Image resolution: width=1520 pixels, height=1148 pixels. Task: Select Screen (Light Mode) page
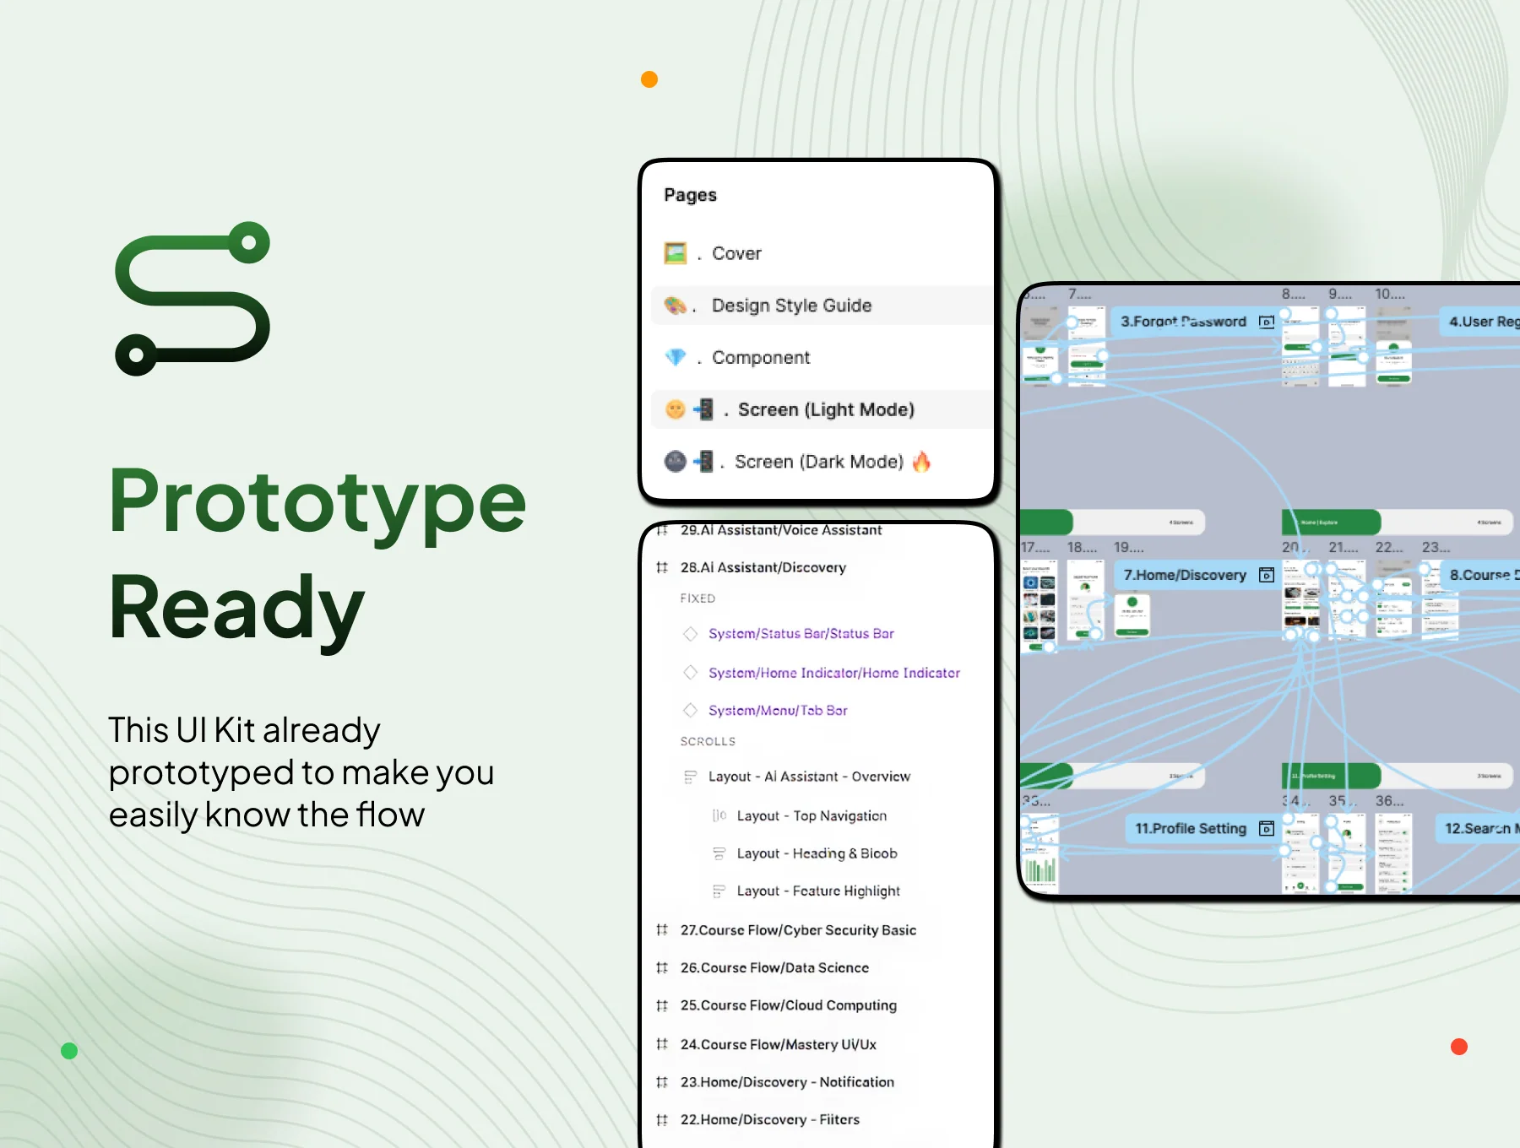(x=821, y=409)
